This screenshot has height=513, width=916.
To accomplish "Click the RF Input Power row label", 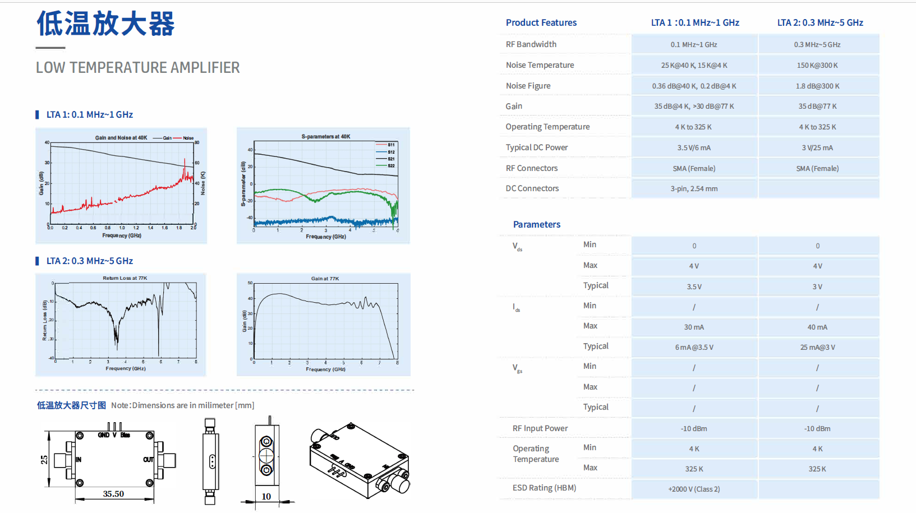I will tap(540, 428).
